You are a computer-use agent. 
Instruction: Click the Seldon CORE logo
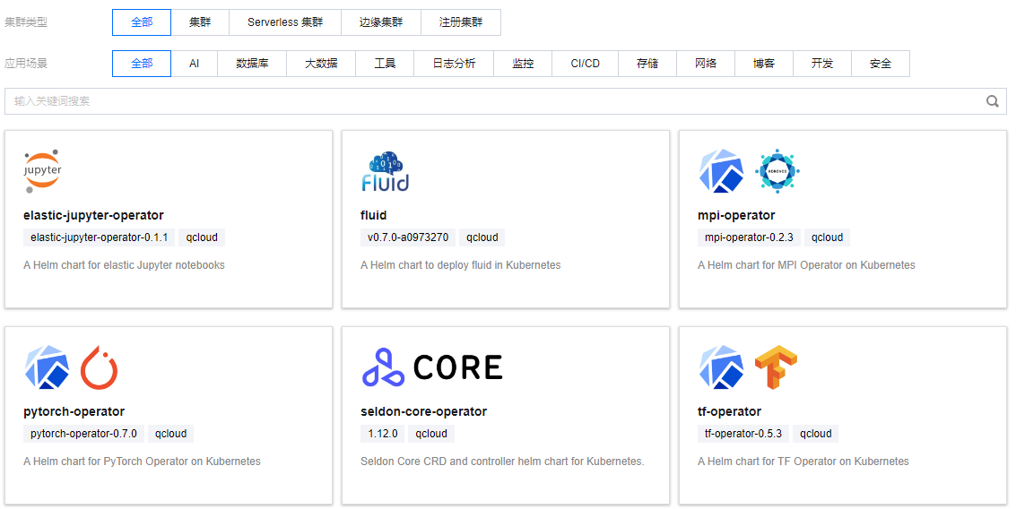click(x=431, y=367)
